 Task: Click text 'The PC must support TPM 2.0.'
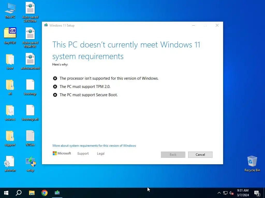pos(85,87)
